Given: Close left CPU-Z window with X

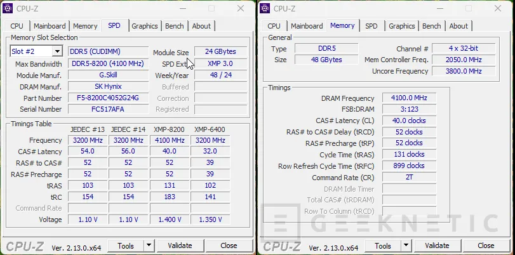Looking at the screenshot, I should tap(241, 8).
